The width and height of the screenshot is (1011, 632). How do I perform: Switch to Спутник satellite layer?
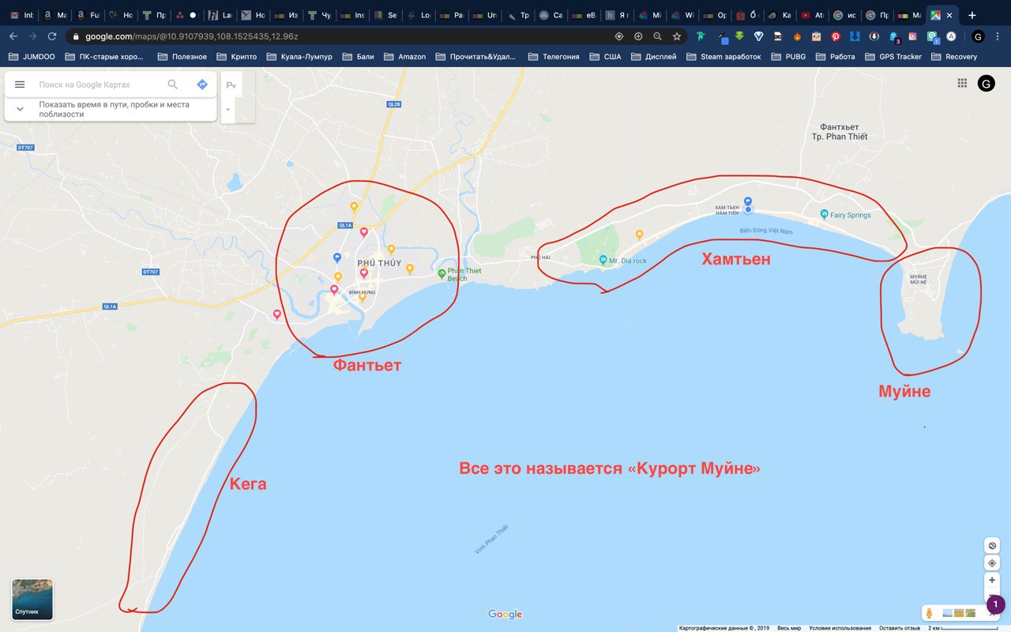point(32,600)
